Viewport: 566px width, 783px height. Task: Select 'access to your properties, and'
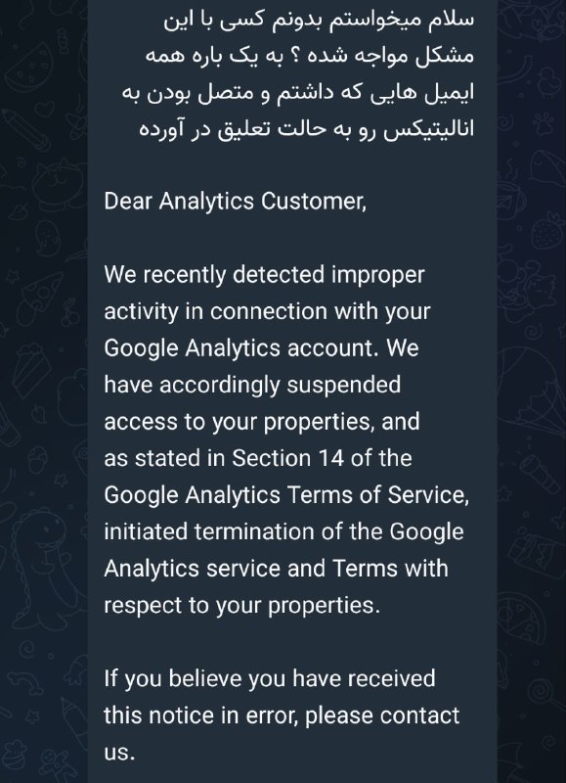pyautogui.click(x=262, y=422)
